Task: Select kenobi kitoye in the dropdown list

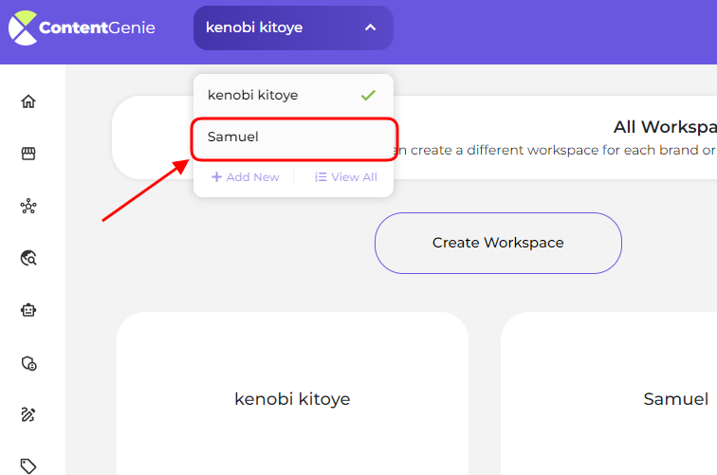Action: click(293, 95)
